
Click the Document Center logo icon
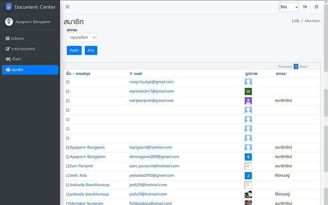point(9,7)
